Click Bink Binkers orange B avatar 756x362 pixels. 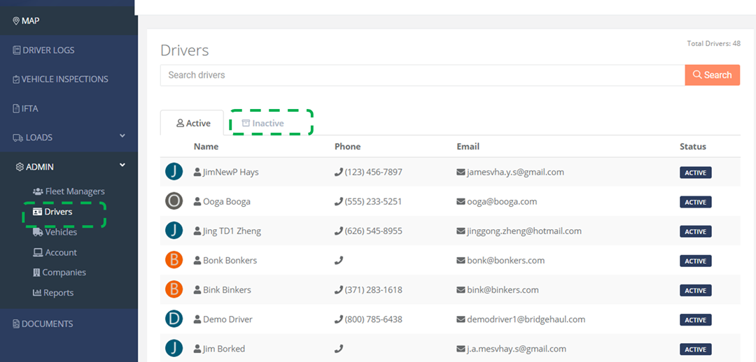[x=174, y=289]
